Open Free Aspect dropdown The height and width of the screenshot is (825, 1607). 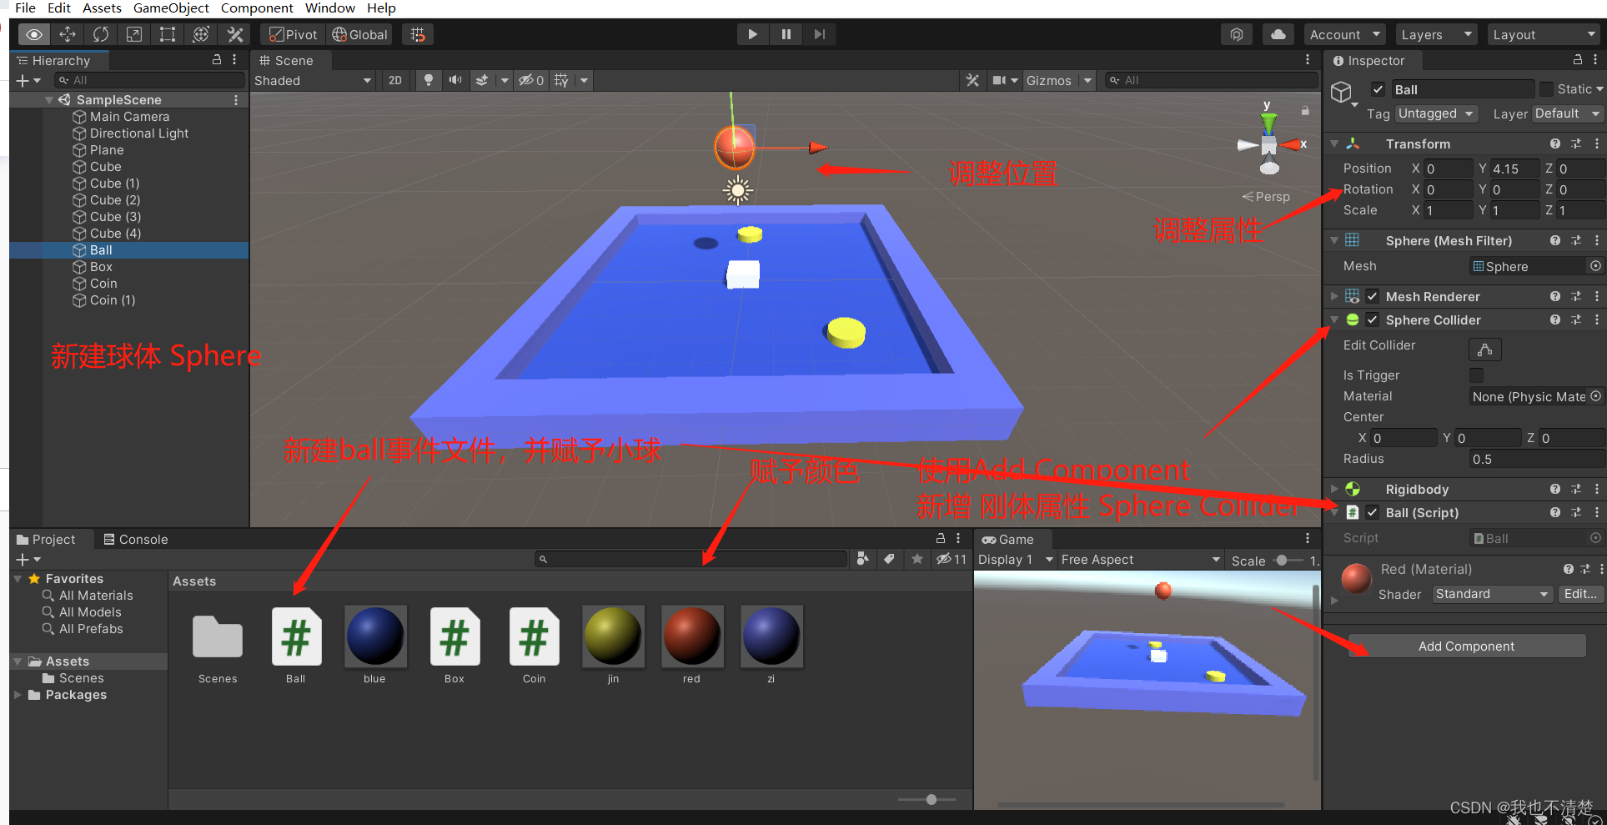1140,559
